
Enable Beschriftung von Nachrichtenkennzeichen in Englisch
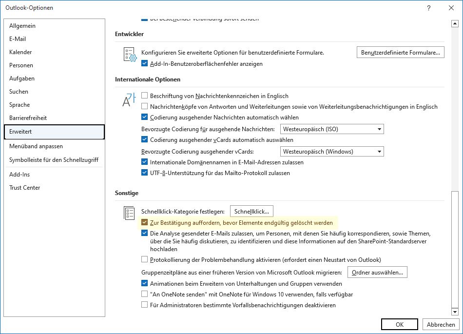click(144, 96)
